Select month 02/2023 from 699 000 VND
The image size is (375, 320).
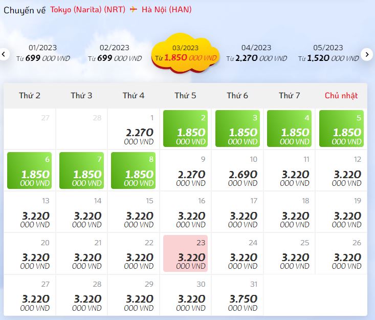click(115, 53)
